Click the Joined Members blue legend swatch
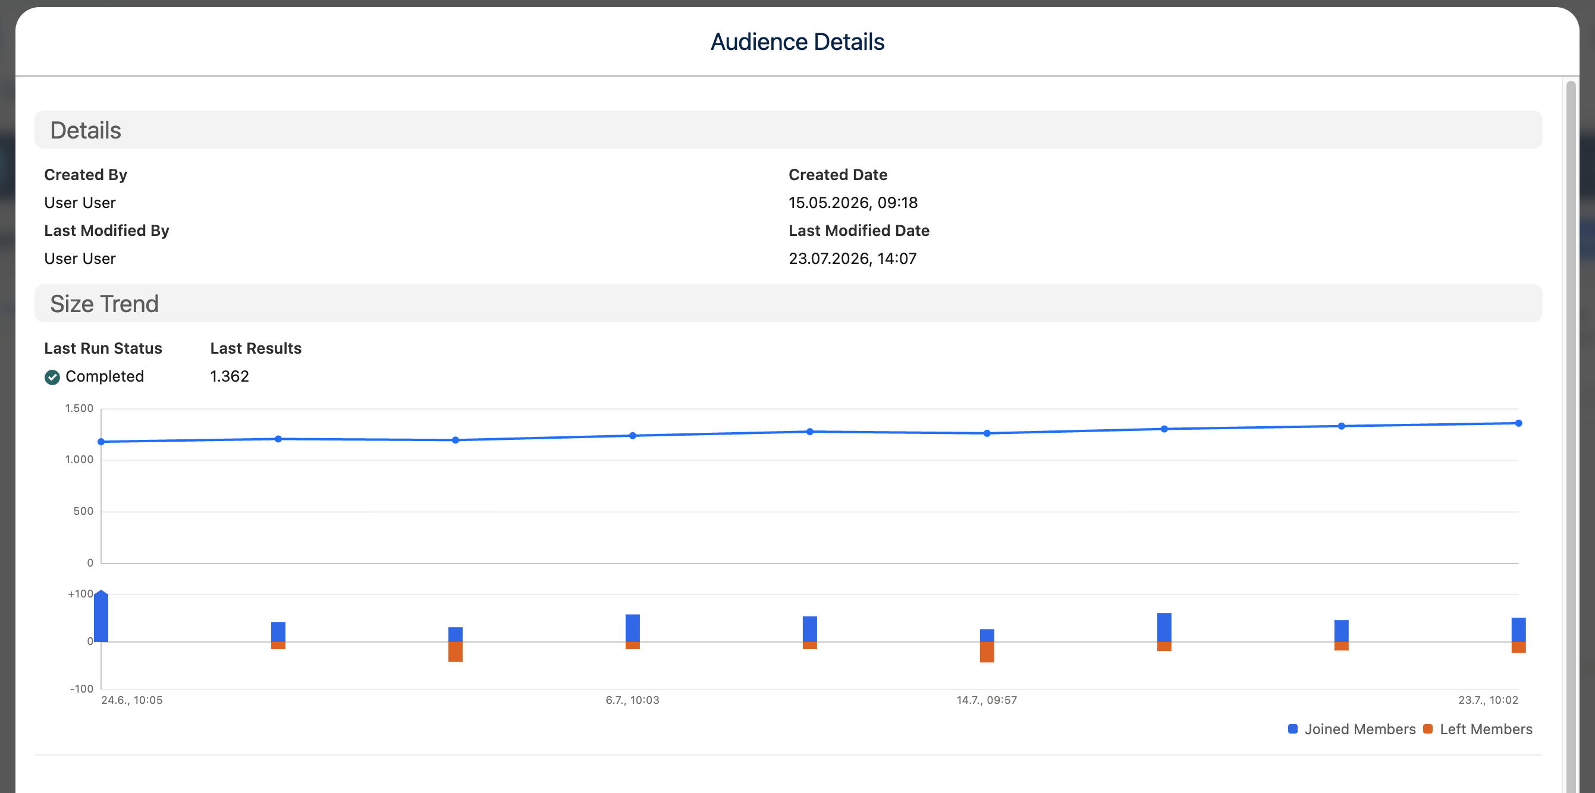This screenshot has width=1595, height=793. 1292,729
